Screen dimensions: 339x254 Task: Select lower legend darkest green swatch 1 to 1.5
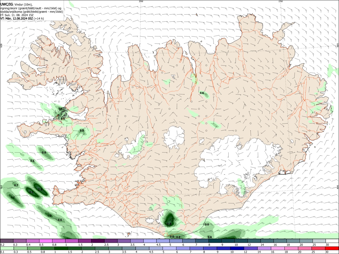click(61, 248)
